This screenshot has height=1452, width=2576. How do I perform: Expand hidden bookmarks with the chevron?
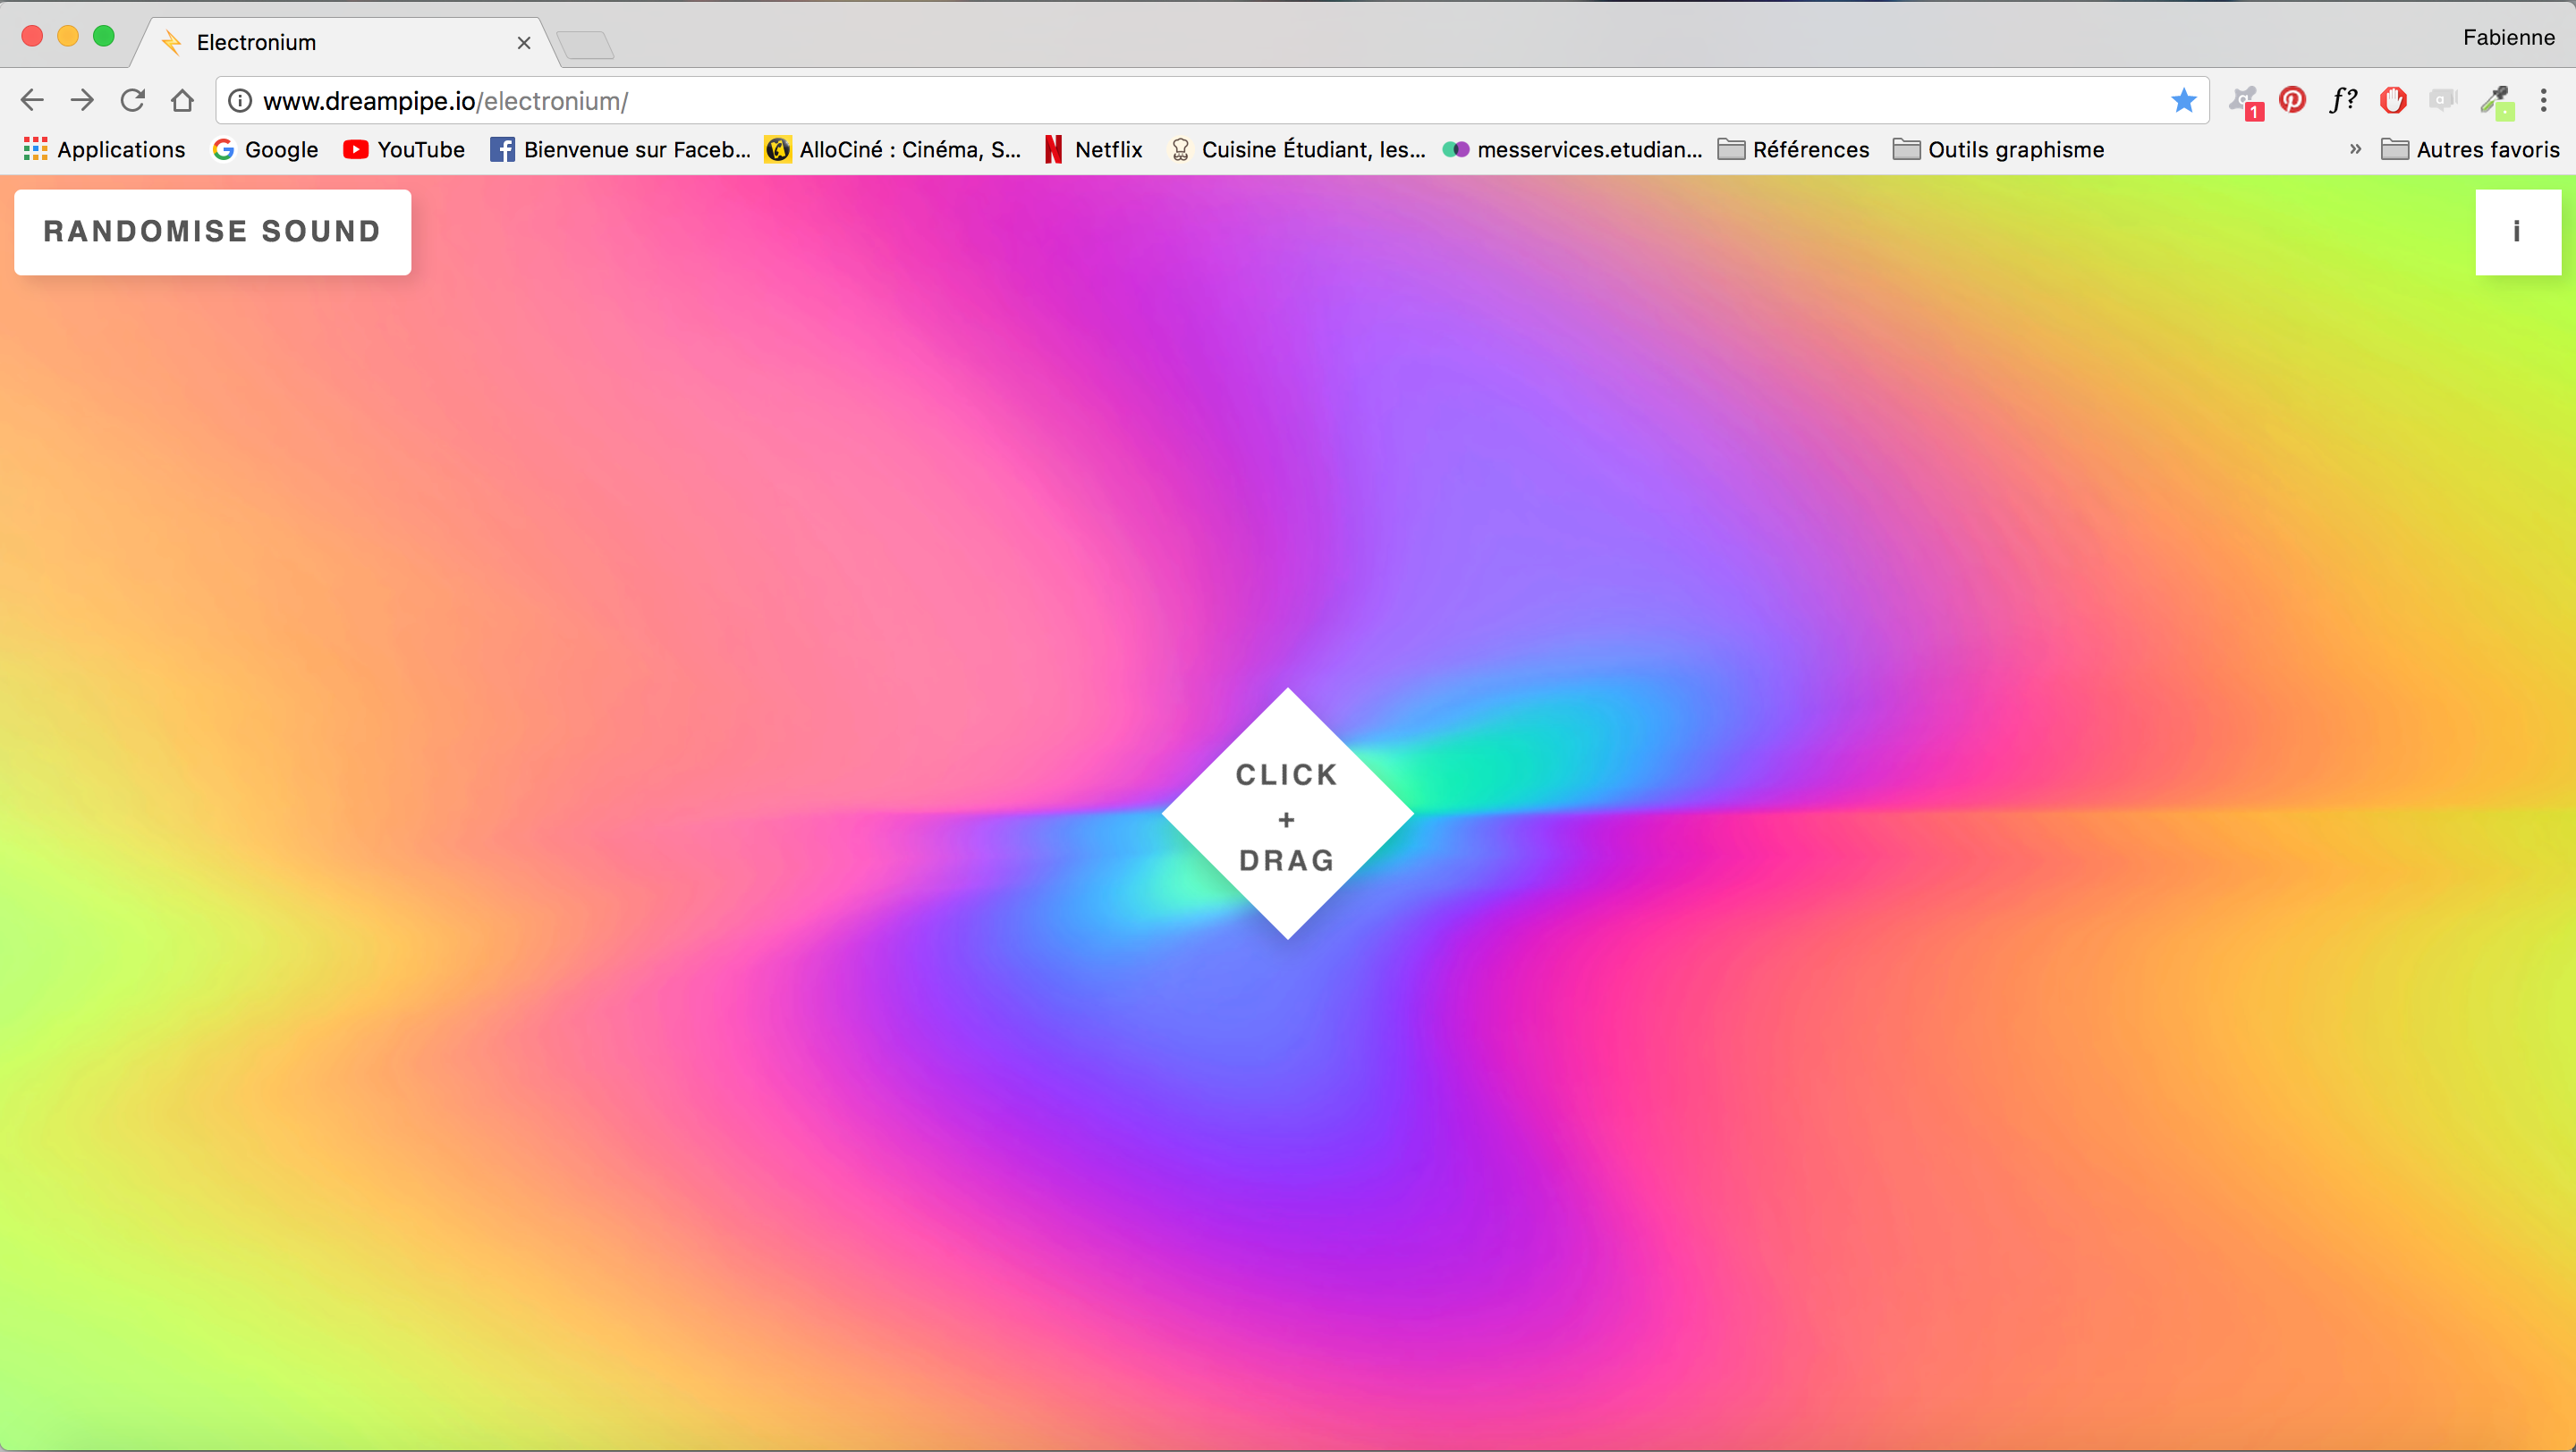[x=2355, y=149]
